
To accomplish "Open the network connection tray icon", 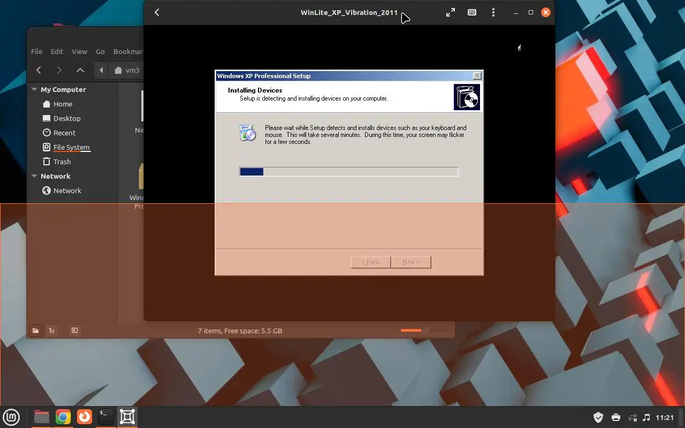I will click(633, 417).
